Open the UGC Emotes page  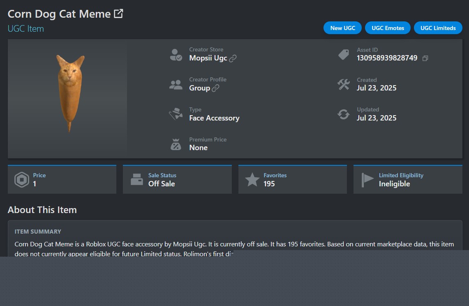point(388,28)
